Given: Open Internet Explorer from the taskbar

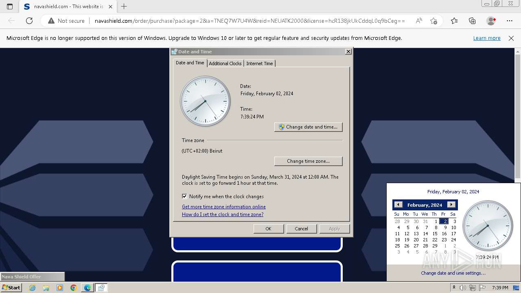Looking at the screenshot, I should click(x=32, y=288).
